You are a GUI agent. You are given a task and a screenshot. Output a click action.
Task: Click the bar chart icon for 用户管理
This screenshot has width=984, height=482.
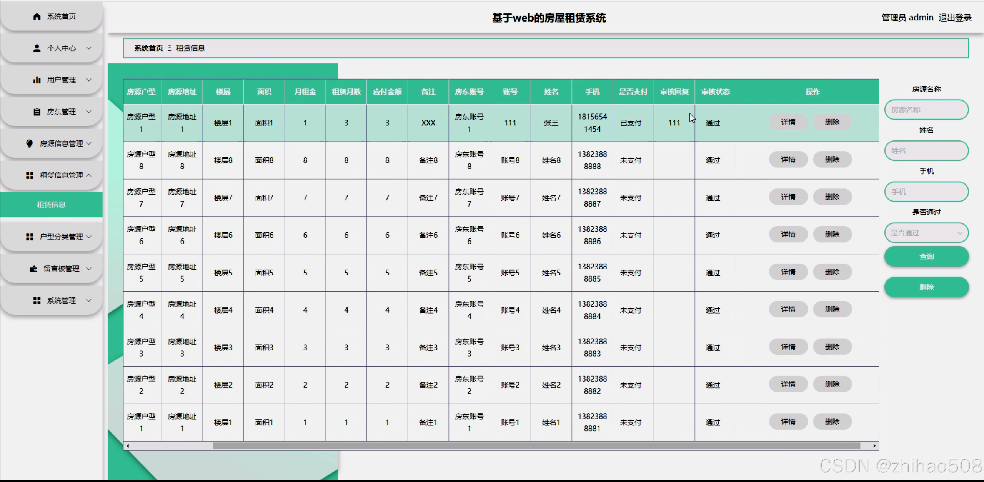click(37, 80)
